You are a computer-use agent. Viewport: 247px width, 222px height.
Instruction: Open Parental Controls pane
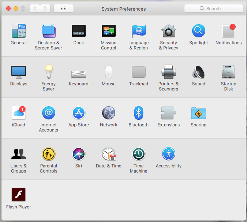[x=49, y=154]
